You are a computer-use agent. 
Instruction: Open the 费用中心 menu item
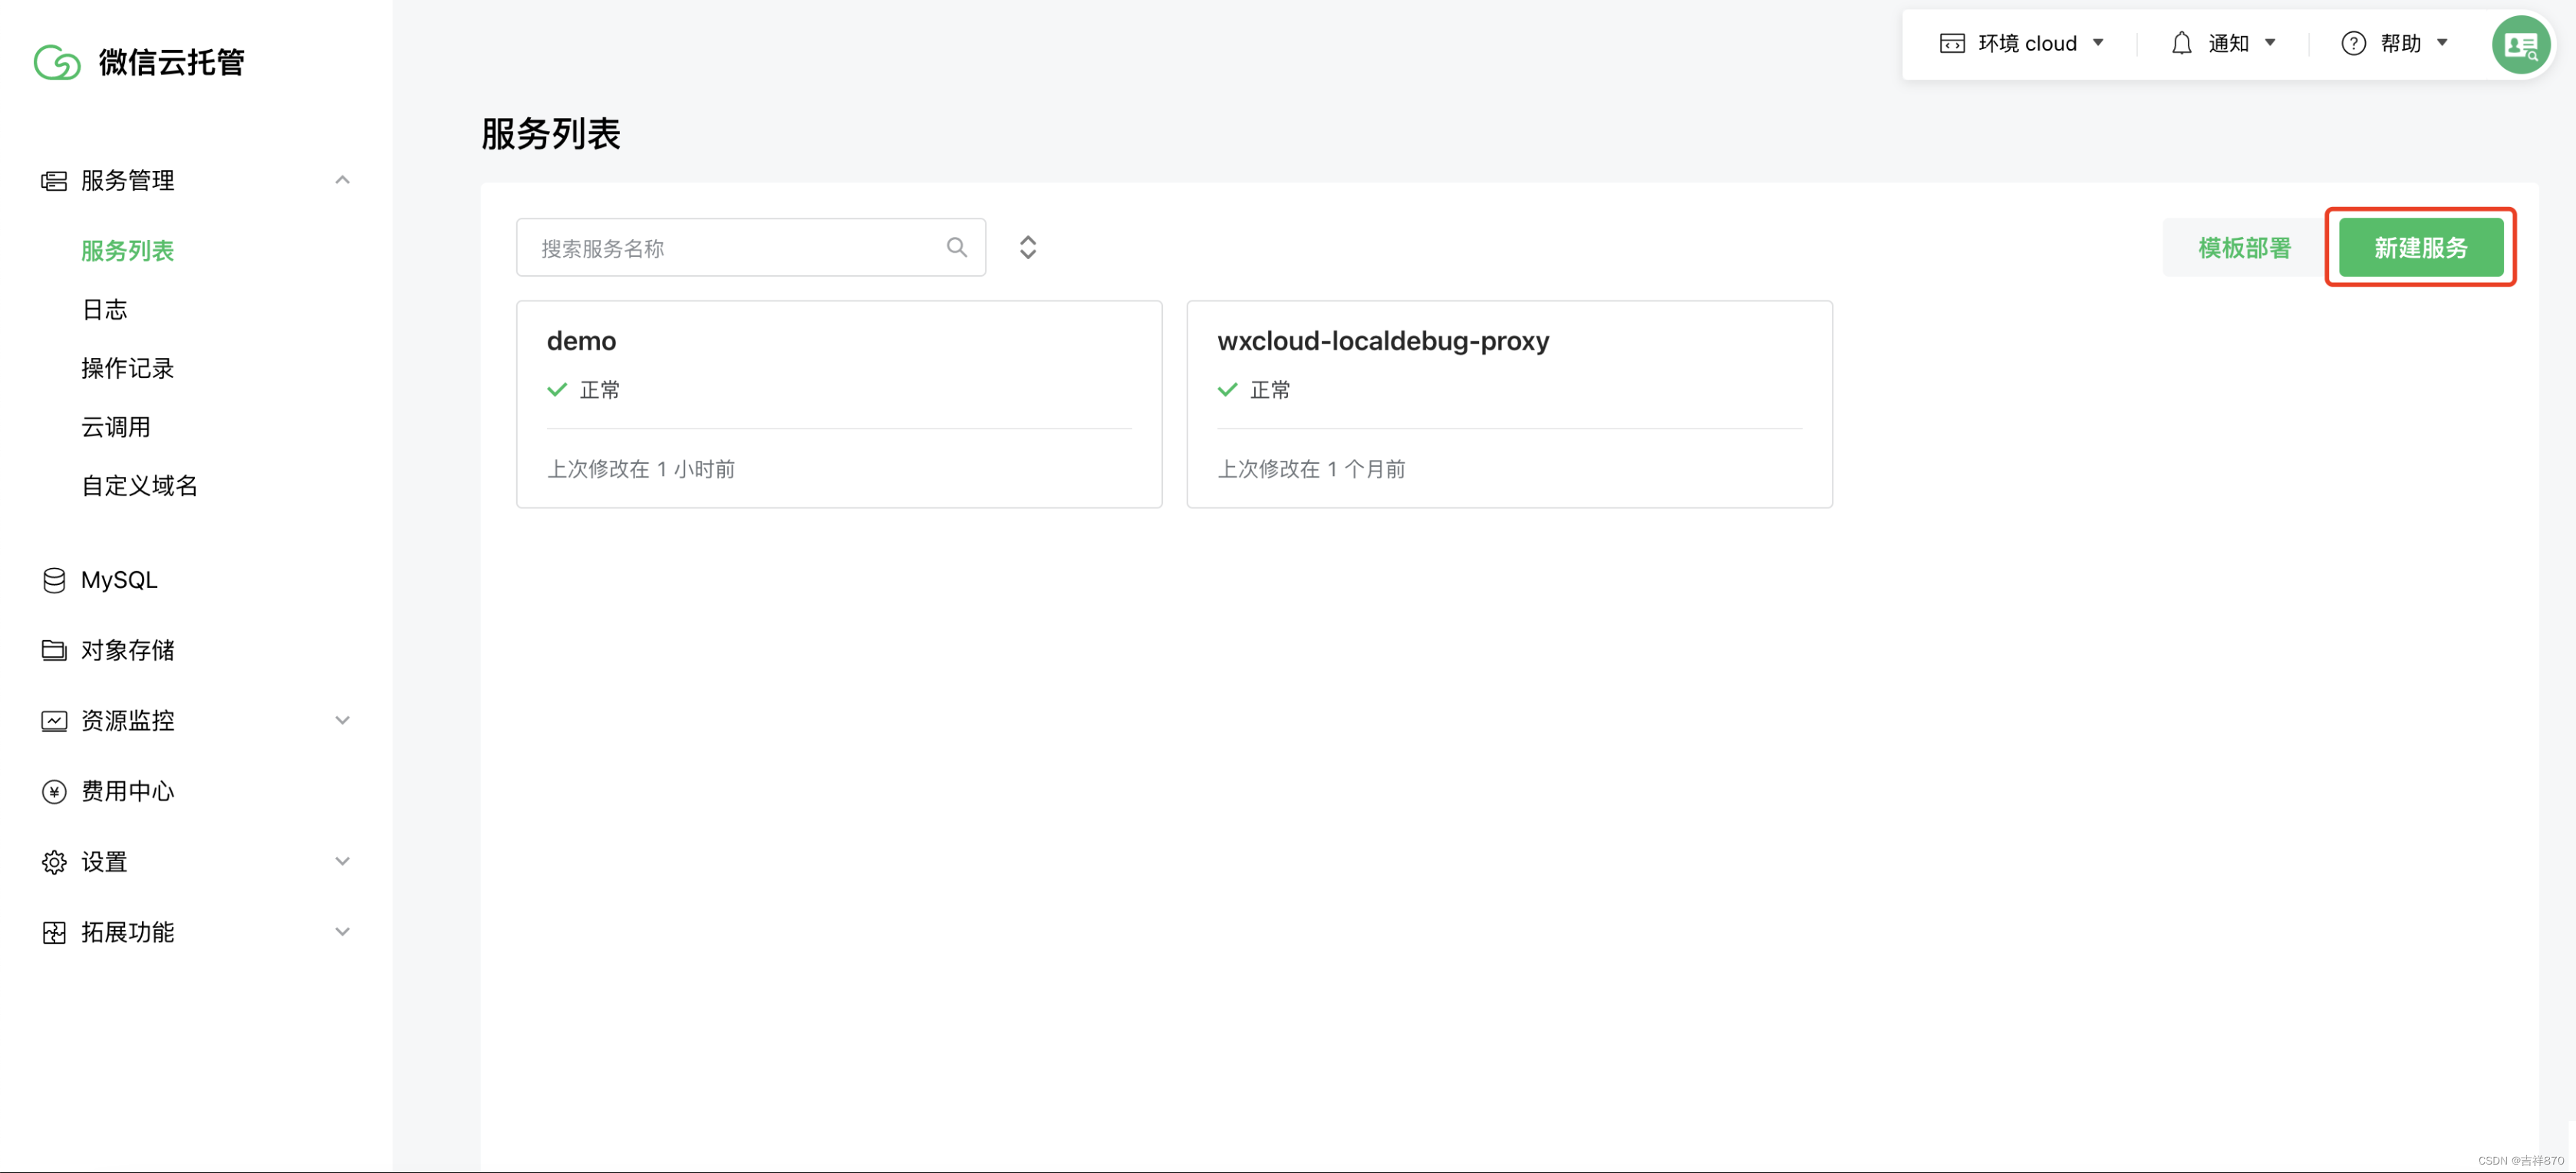128,791
